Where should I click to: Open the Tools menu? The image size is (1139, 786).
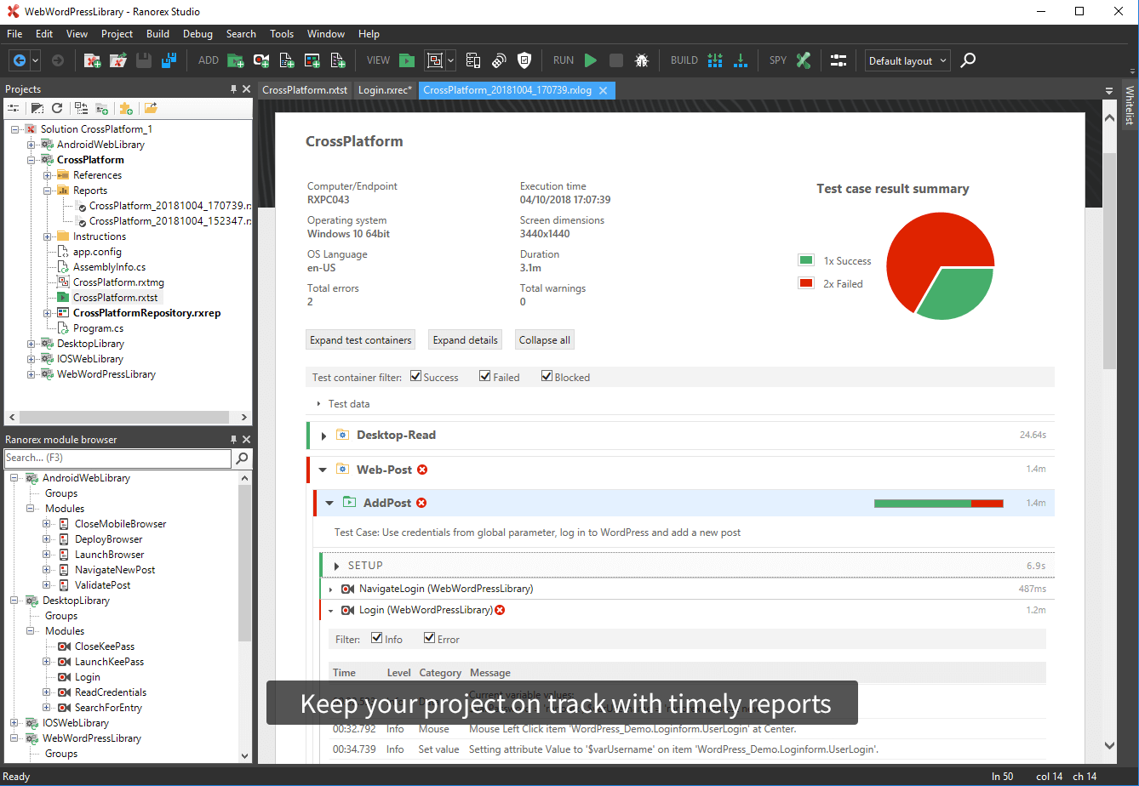pyautogui.click(x=282, y=34)
